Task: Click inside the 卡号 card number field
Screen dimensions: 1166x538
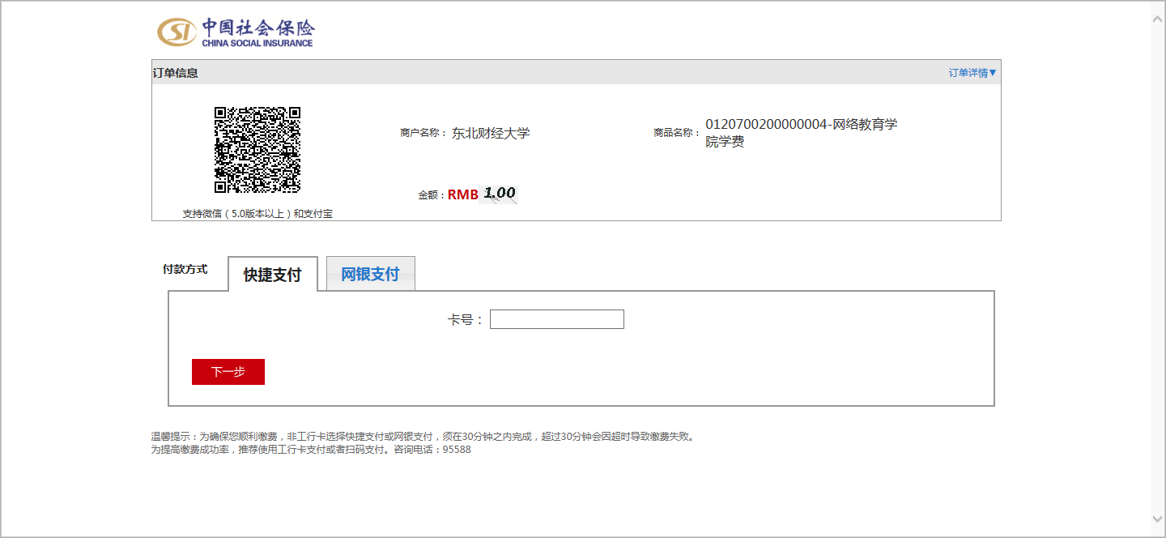Action: (556, 318)
